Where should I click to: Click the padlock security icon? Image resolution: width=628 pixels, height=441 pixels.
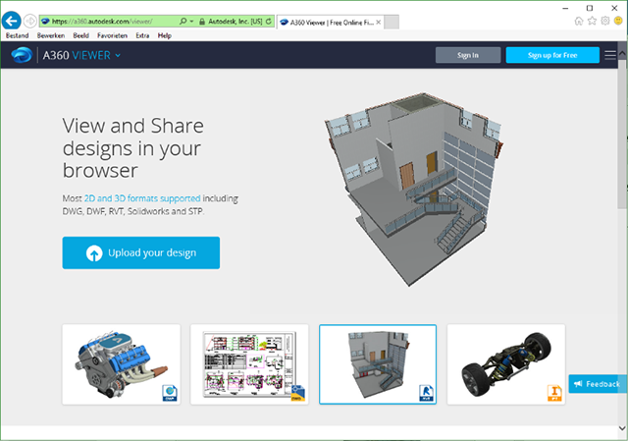[202, 22]
